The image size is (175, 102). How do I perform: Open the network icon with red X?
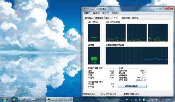pyautogui.click(x=161, y=100)
